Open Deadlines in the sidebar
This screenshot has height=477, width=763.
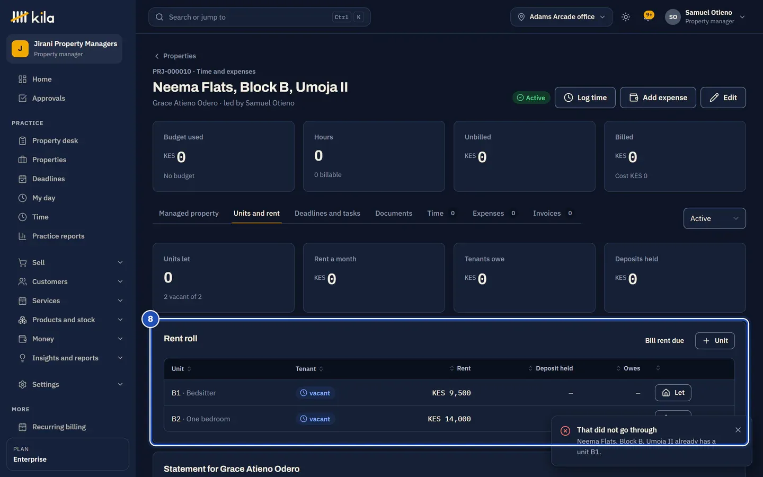point(68,179)
